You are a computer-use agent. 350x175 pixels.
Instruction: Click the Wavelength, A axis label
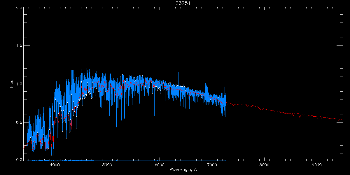point(183,170)
